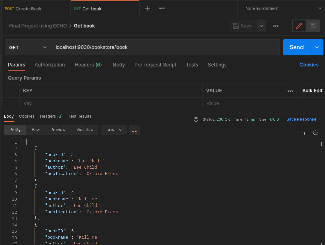Open query params column options dots

tap(290, 91)
